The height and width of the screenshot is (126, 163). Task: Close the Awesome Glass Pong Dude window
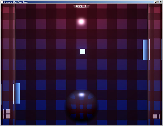[x=161, y=2]
